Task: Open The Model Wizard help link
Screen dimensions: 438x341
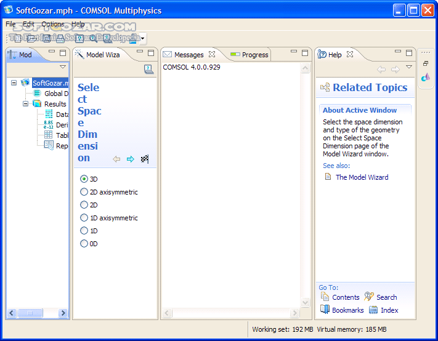Action: click(362, 177)
